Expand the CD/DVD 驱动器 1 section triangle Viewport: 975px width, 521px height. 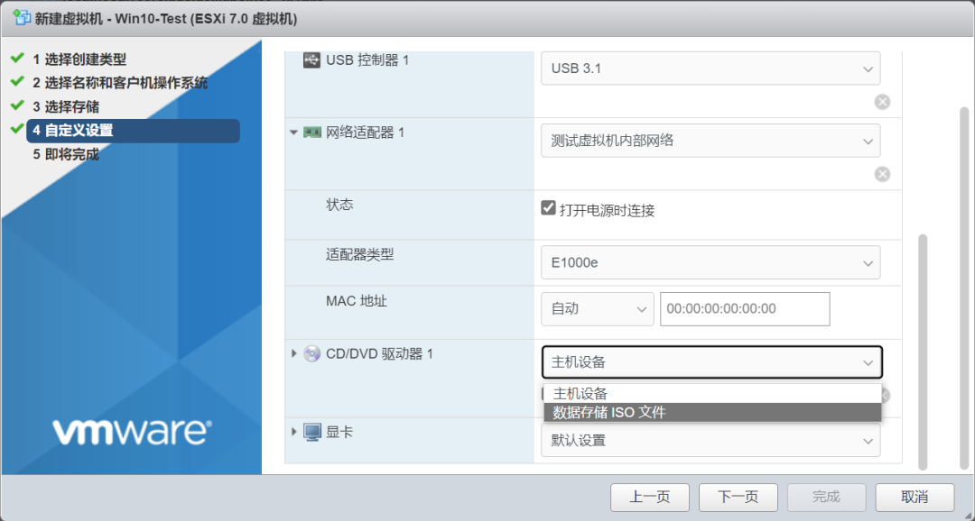click(x=293, y=354)
